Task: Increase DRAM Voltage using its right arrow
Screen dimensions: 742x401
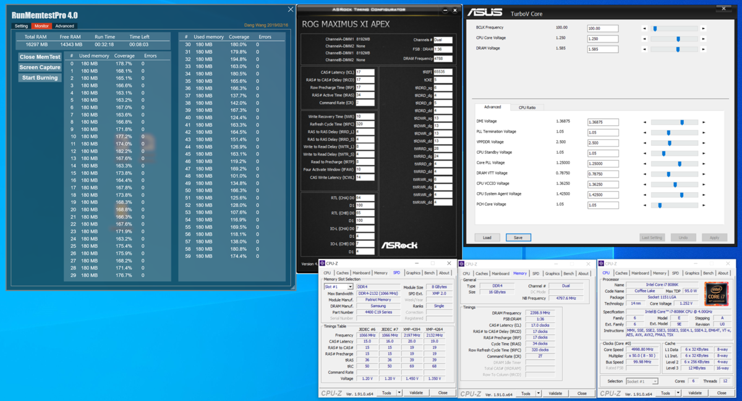Action: coord(703,49)
